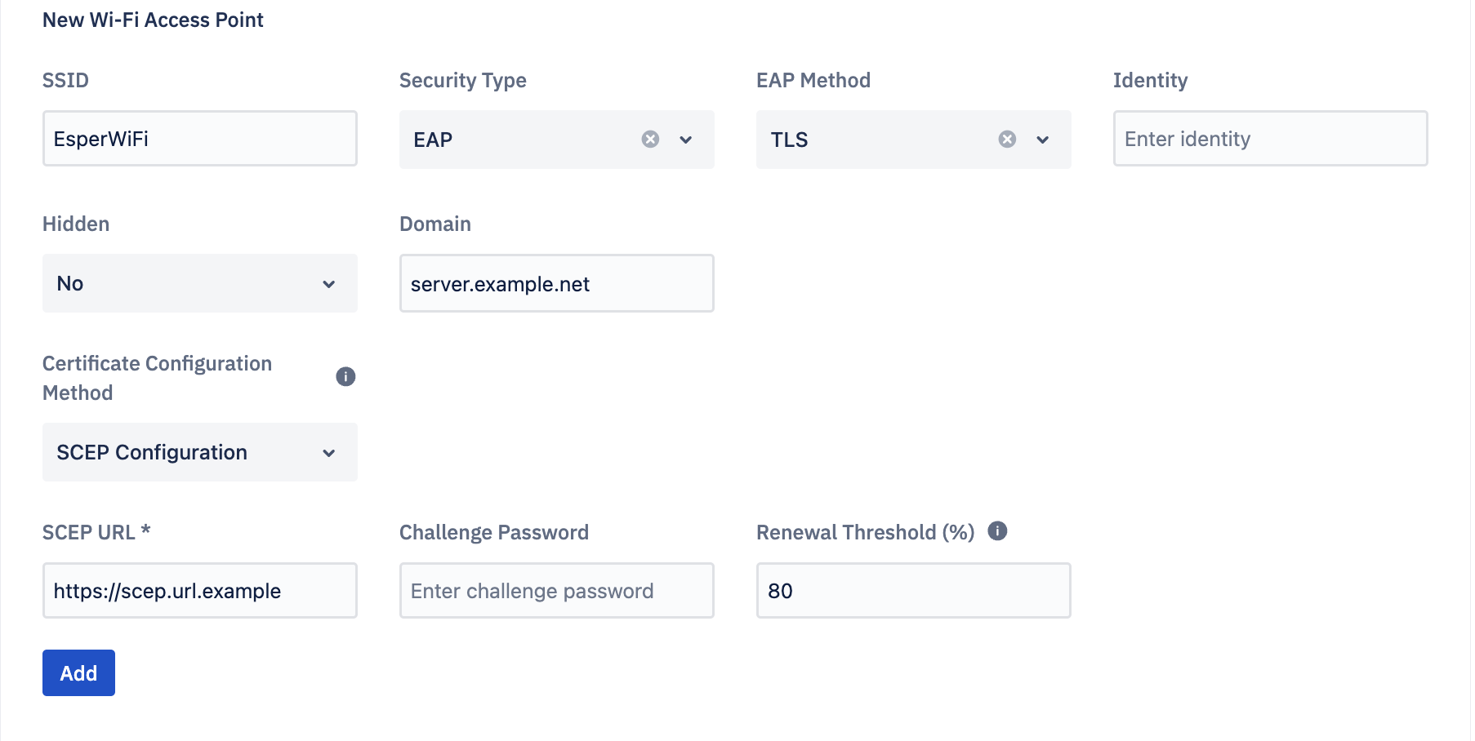Expand the Hidden dropdown
This screenshot has height=741, width=1475.
click(328, 284)
